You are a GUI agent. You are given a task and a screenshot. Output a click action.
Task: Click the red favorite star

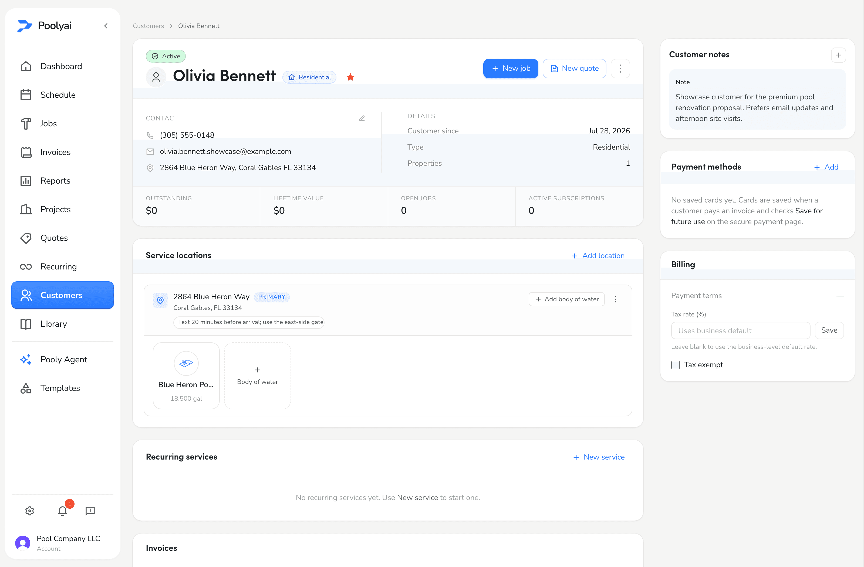[x=350, y=77]
